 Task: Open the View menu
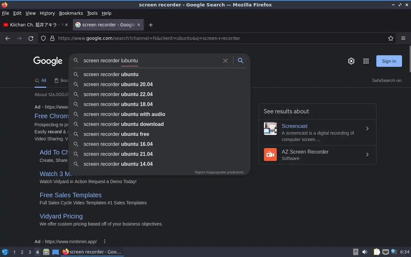click(x=31, y=13)
